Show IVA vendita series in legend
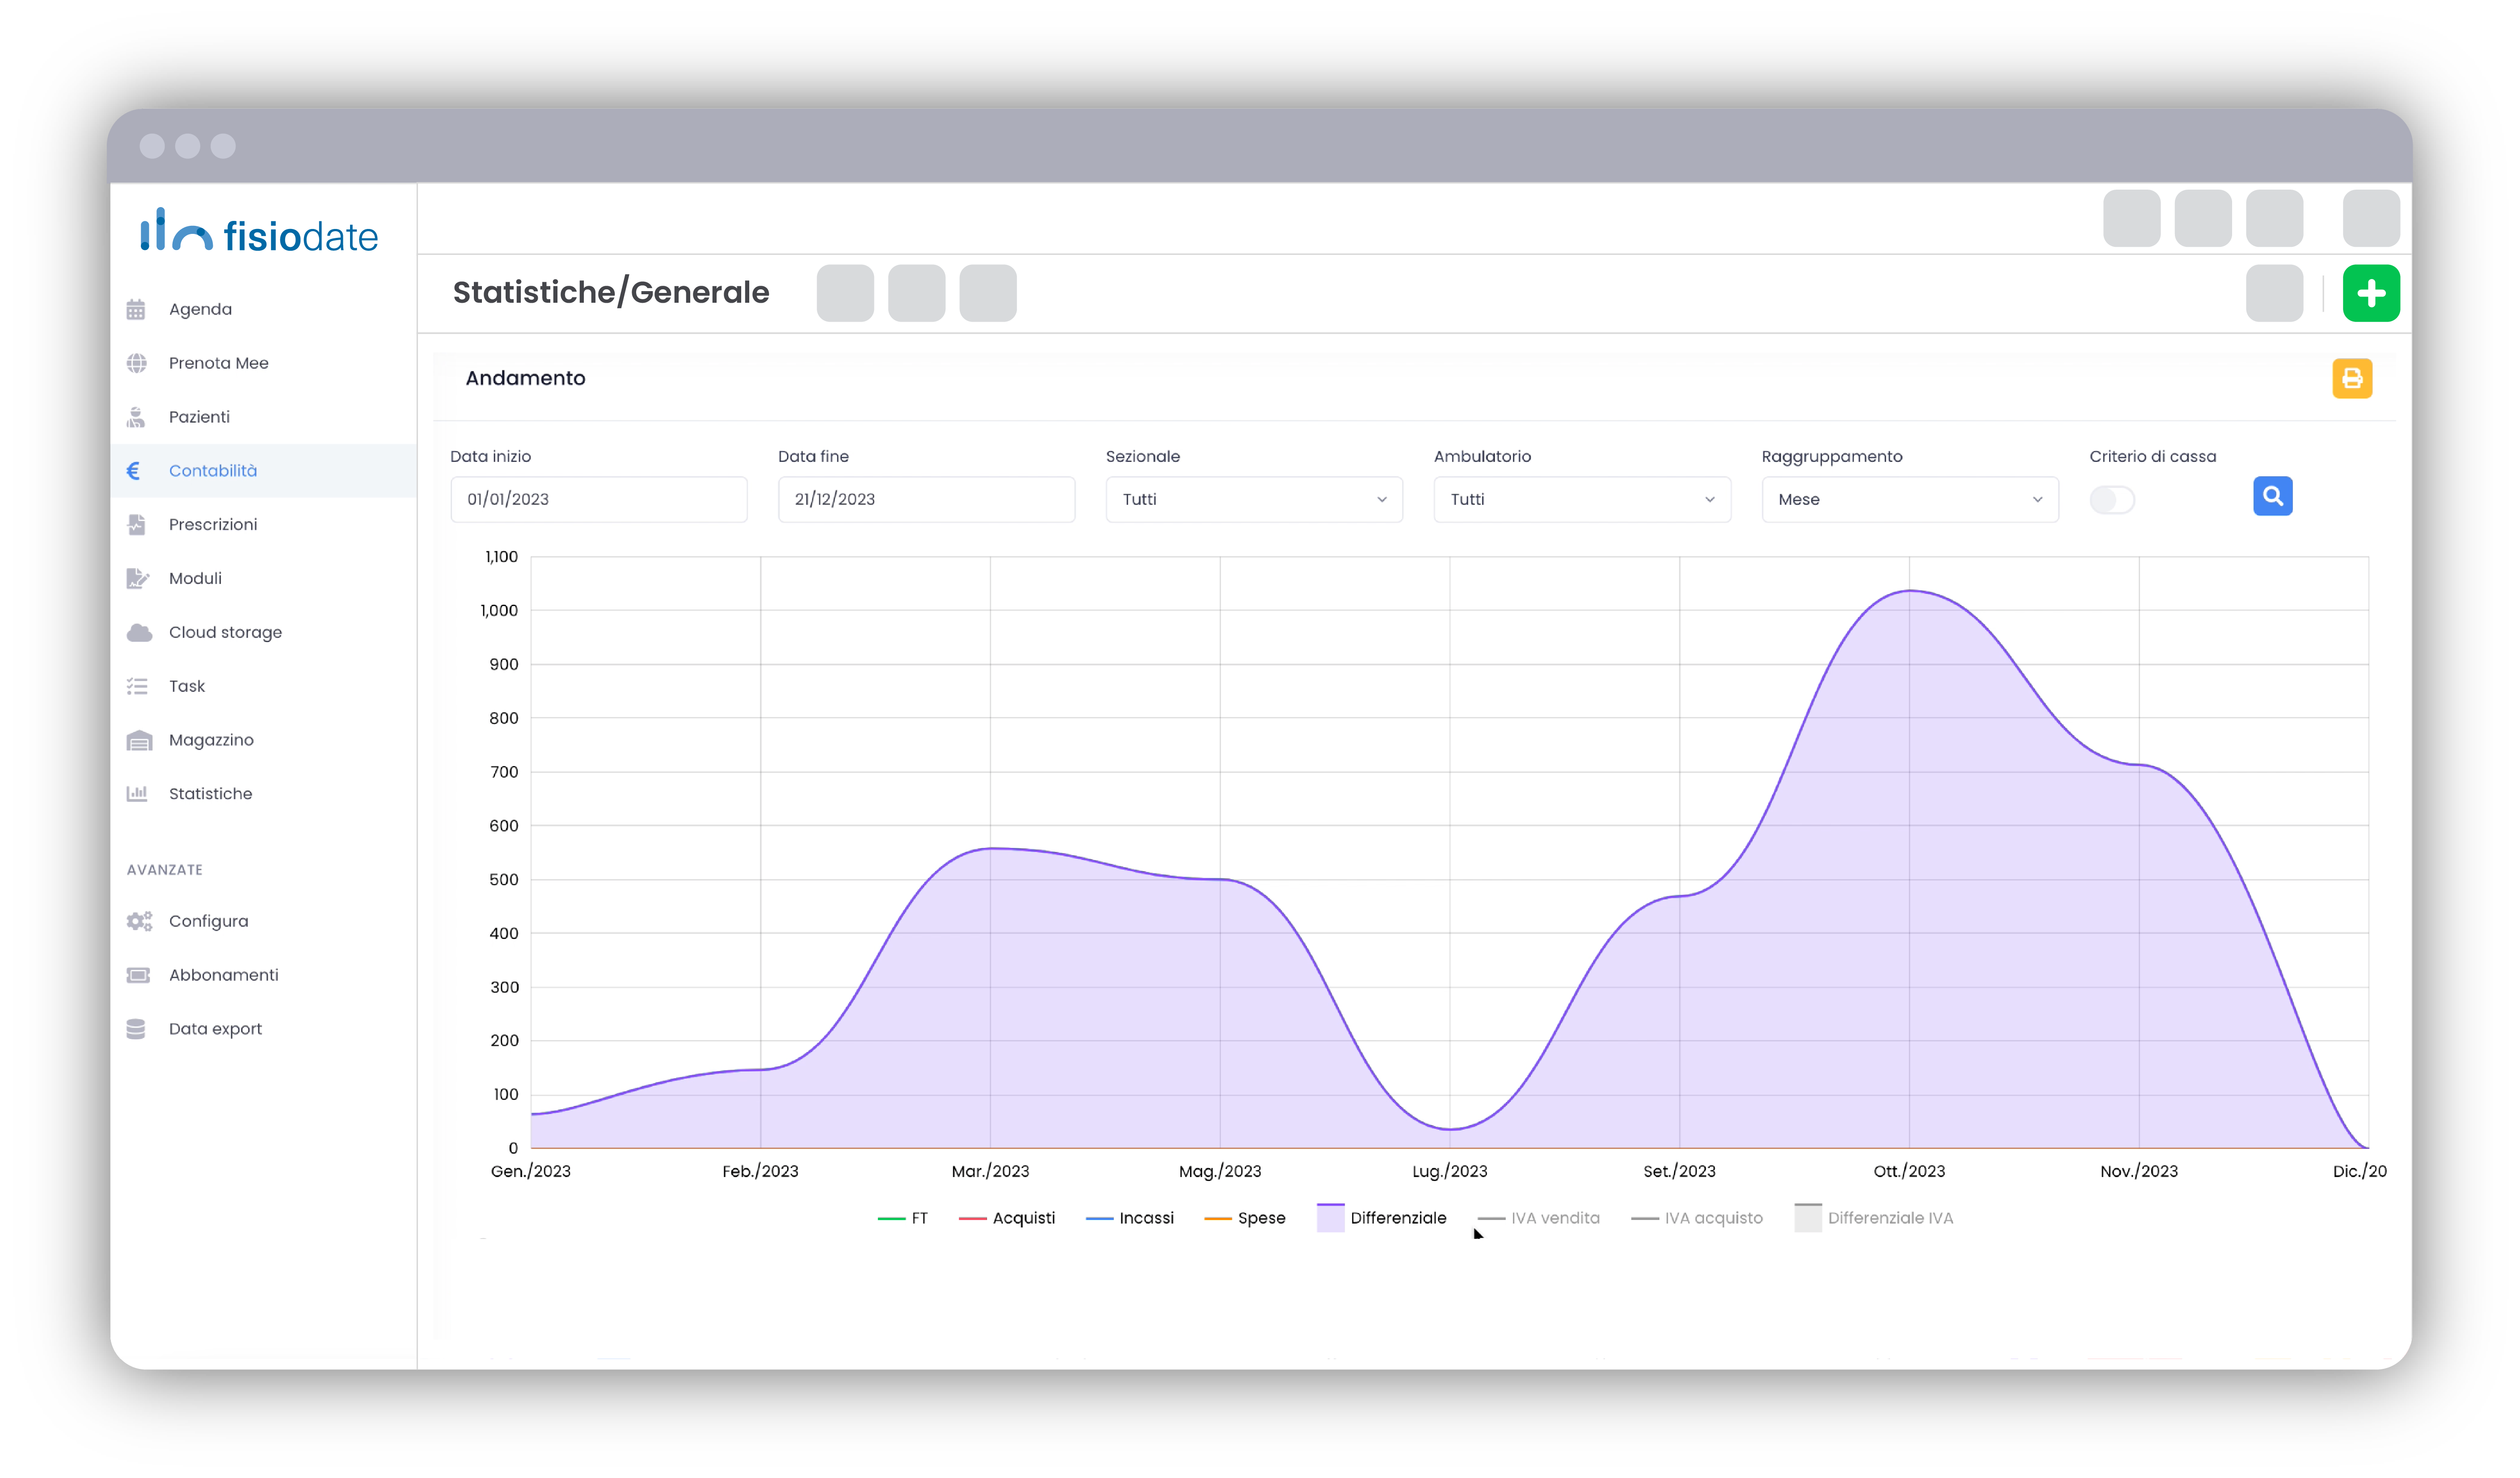 tap(1554, 1218)
